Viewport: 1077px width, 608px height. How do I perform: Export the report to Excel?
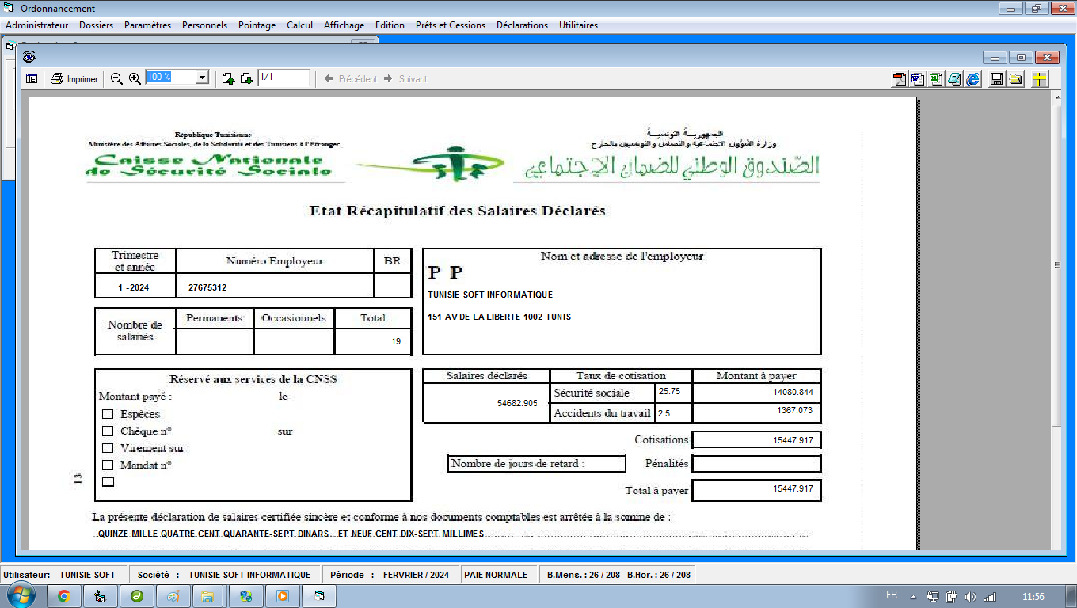[935, 78]
